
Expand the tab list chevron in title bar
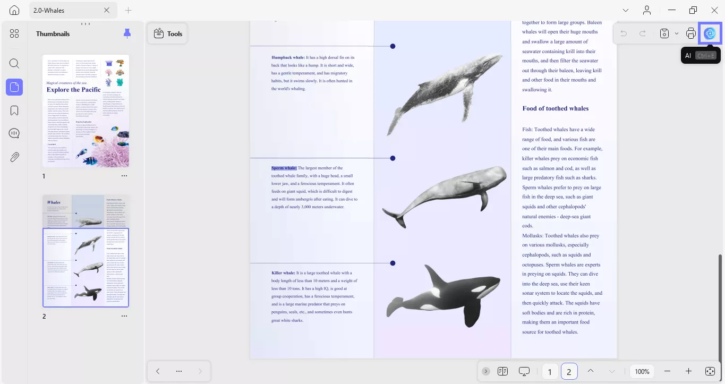point(626,11)
